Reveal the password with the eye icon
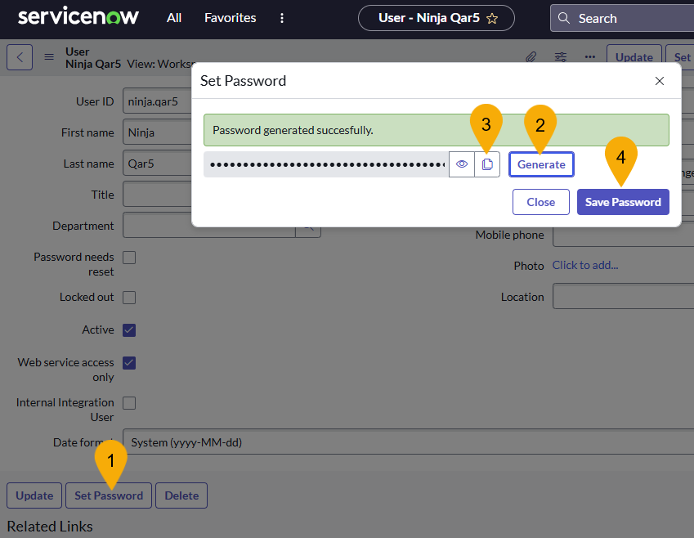The height and width of the screenshot is (538, 694). click(462, 164)
